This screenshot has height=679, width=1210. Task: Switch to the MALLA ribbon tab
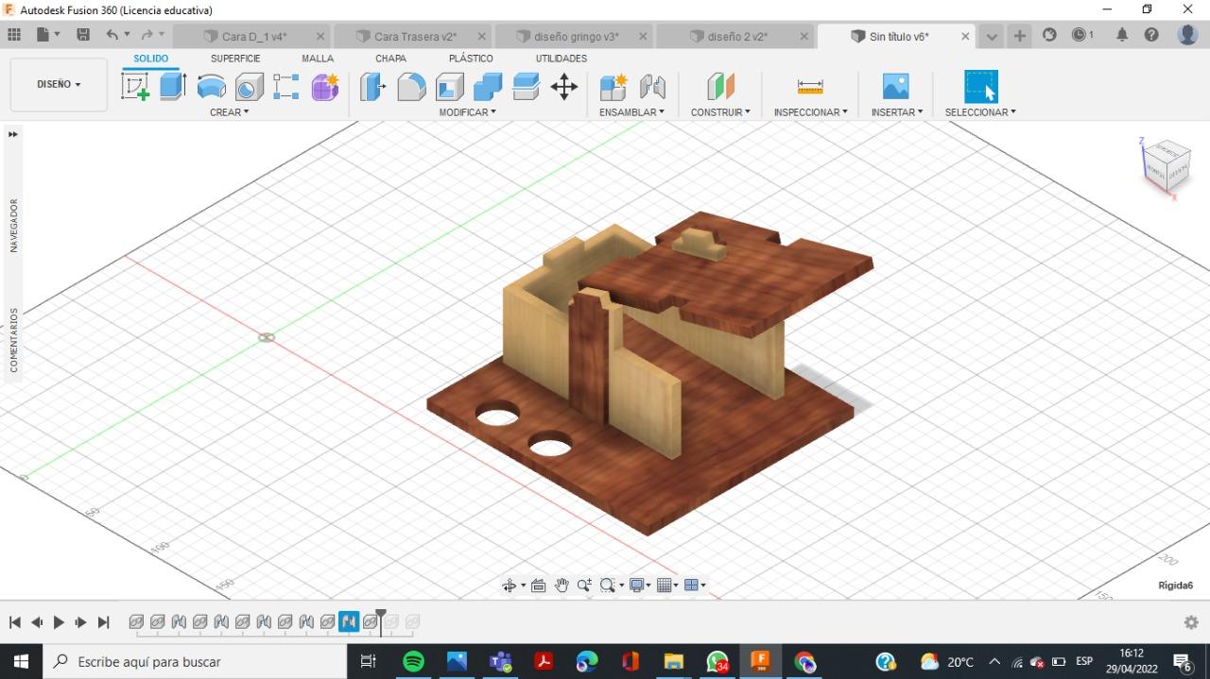click(318, 59)
